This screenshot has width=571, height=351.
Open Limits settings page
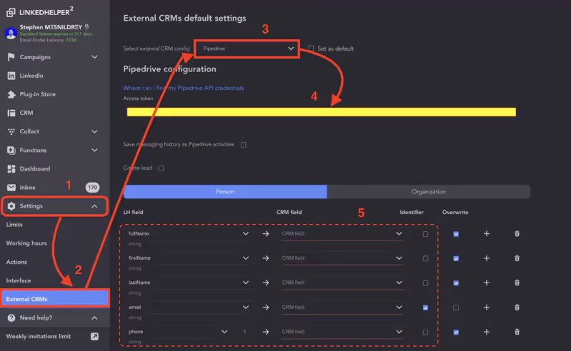coord(14,225)
